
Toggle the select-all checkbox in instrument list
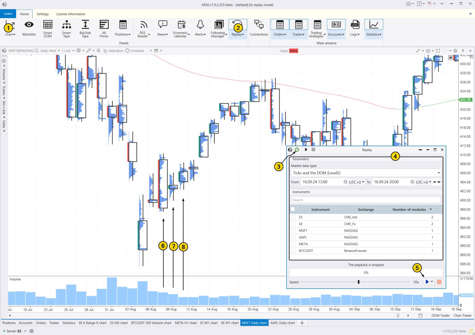(x=293, y=209)
